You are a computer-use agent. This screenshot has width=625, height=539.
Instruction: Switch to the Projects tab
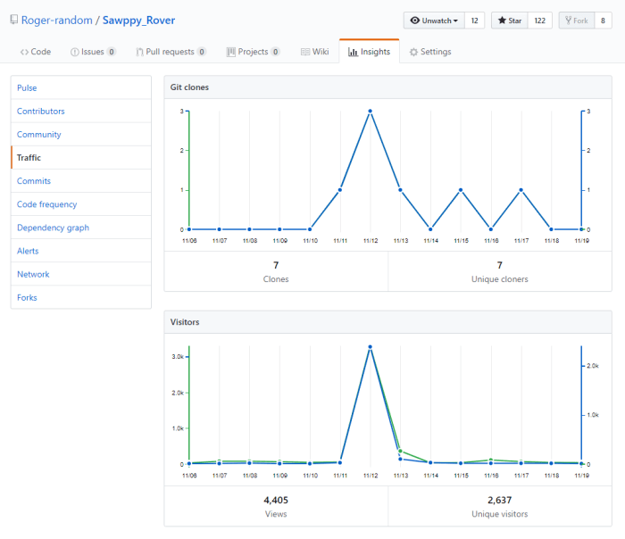click(x=253, y=52)
